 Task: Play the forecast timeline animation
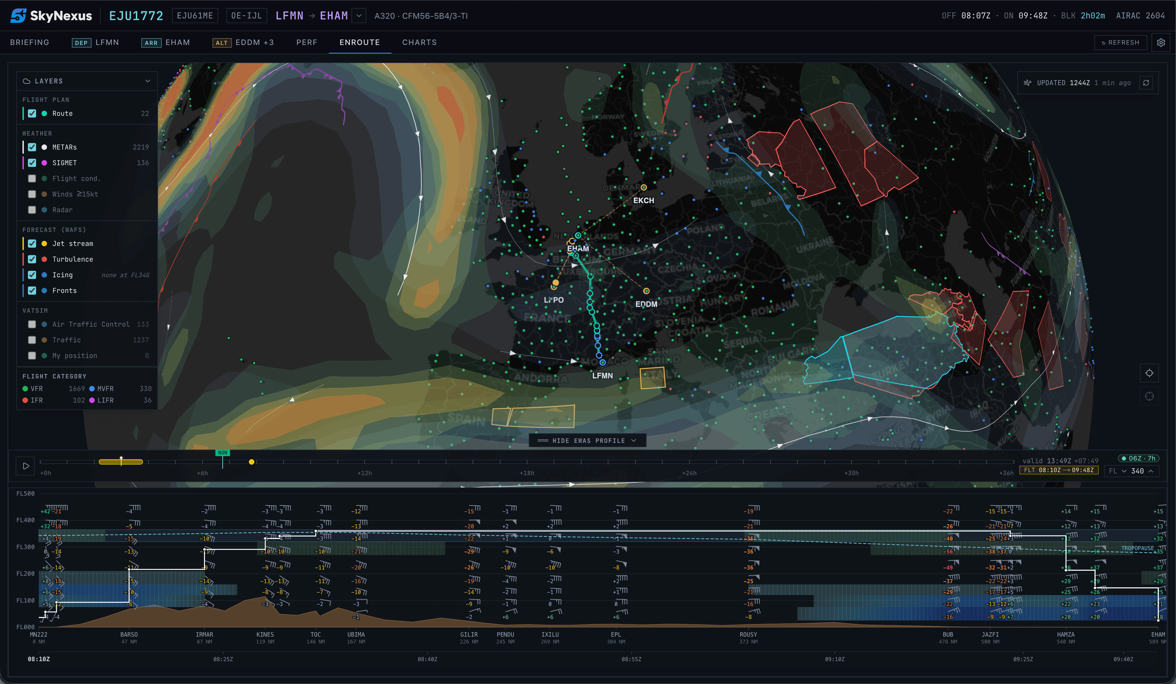point(26,466)
